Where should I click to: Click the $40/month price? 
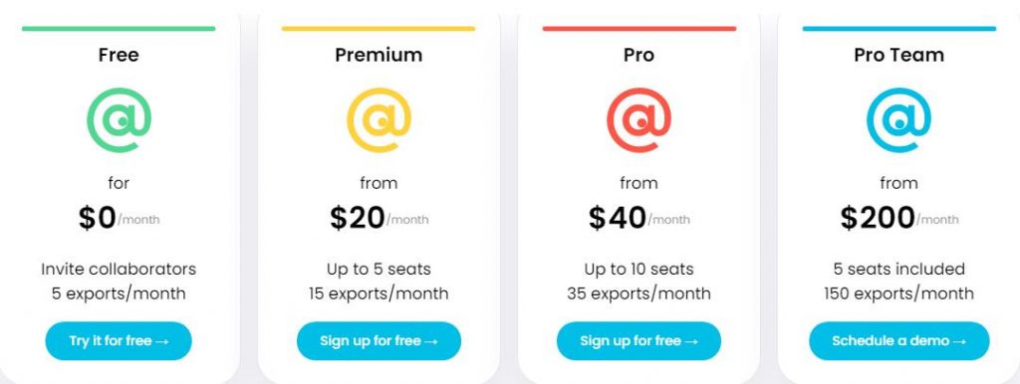point(638,218)
